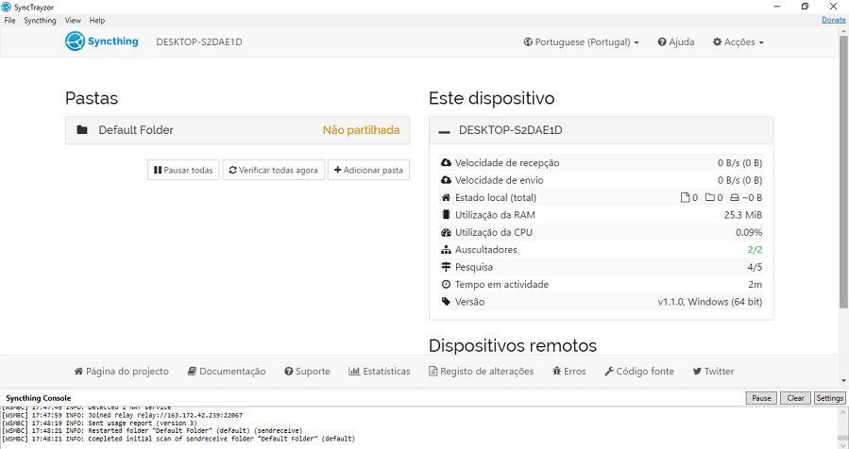Open Registo de alterações link
The width and height of the screenshot is (849, 449).
[482, 371]
